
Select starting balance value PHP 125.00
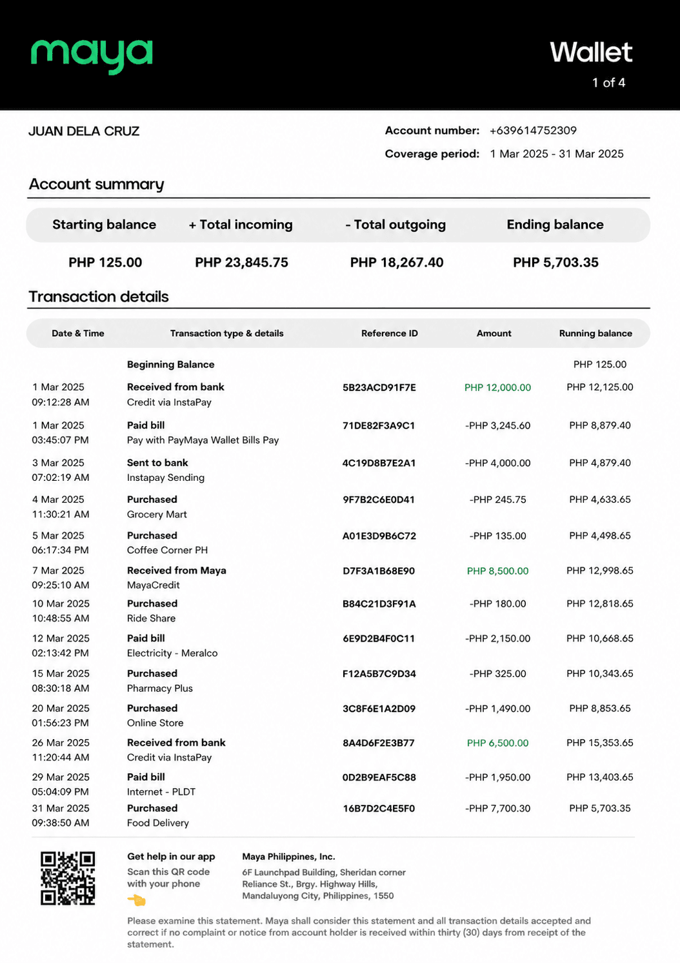pos(105,262)
